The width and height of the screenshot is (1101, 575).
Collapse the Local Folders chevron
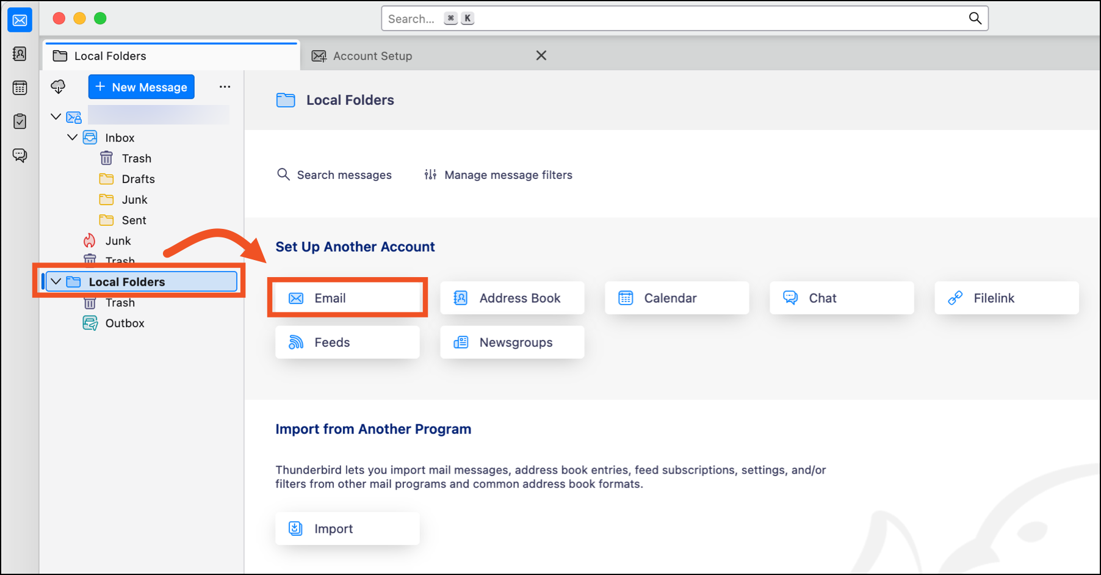coord(56,281)
